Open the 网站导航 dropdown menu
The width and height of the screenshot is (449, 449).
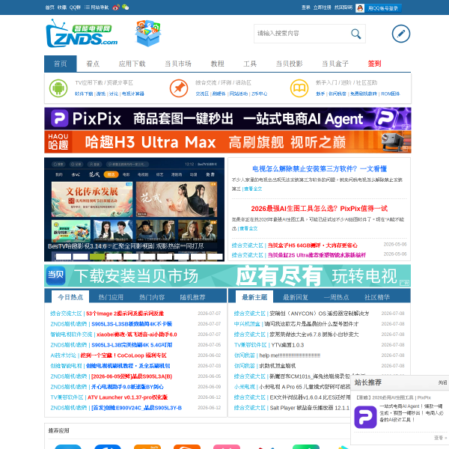[97, 7]
